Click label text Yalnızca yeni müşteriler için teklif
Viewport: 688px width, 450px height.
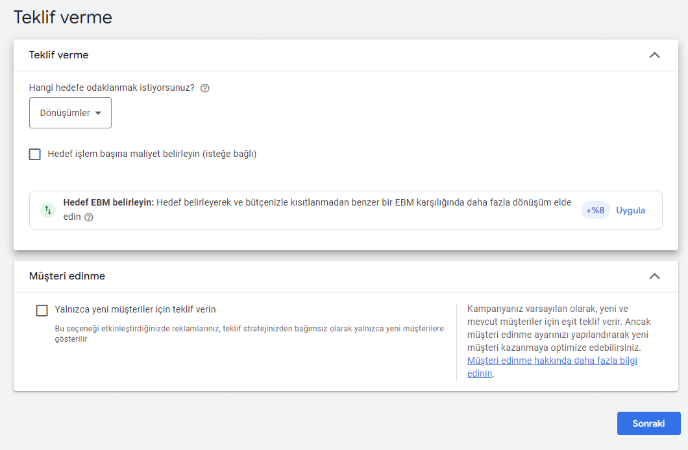pyautogui.click(x=135, y=310)
